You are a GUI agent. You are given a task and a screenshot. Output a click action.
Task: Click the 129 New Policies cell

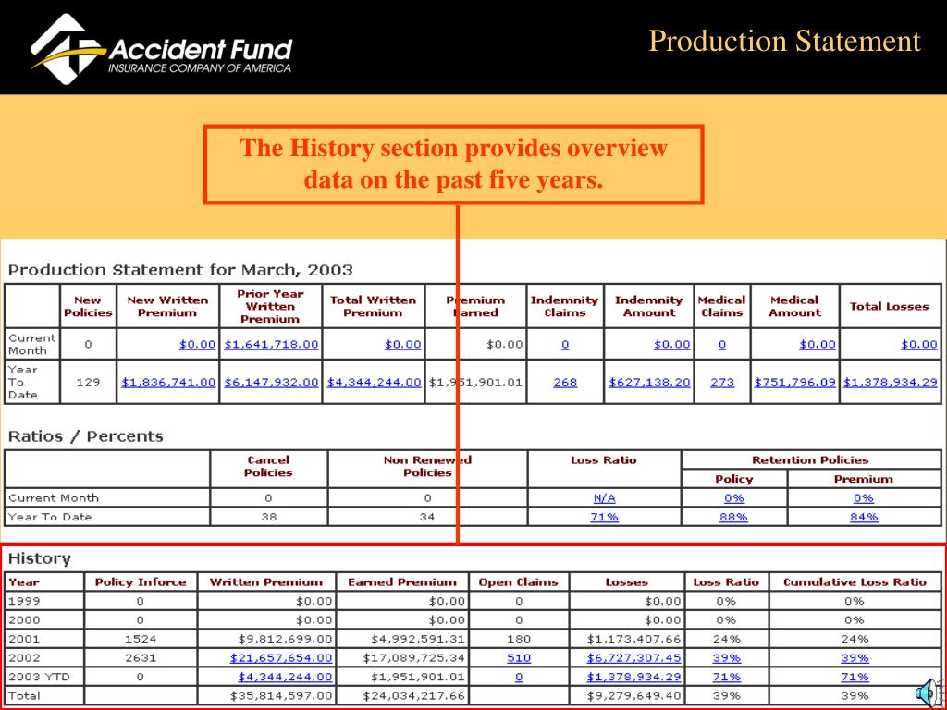[88, 382]
